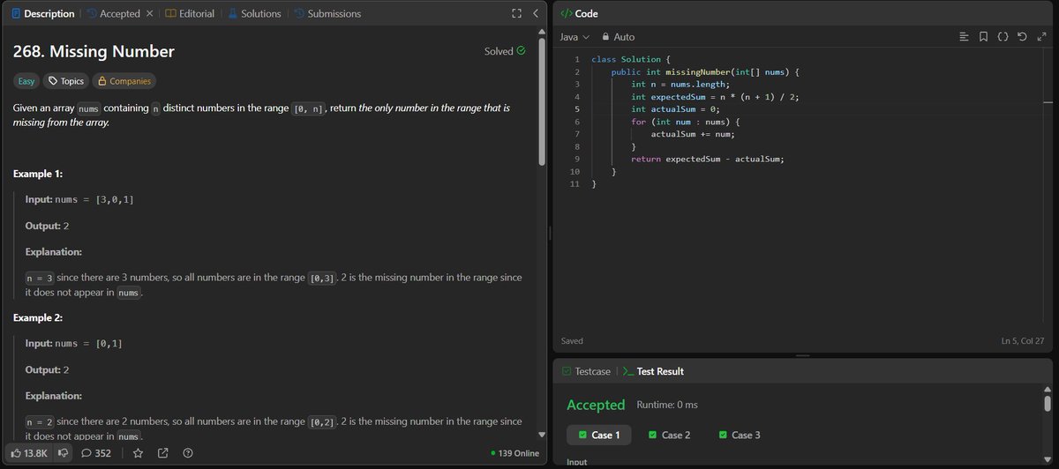
Task: Select test Case 2
Action: 669,435
